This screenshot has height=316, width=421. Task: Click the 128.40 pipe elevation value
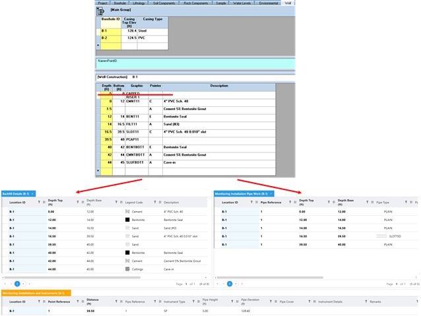click(245, 311)
